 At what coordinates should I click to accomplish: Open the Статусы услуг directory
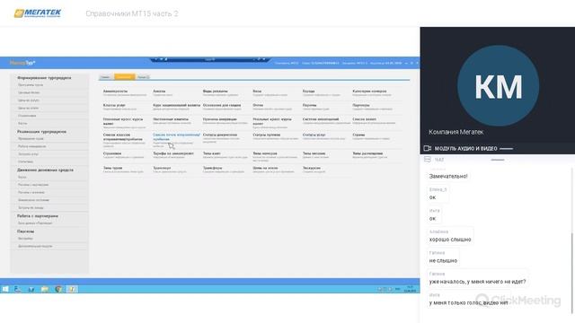(314, 135)
